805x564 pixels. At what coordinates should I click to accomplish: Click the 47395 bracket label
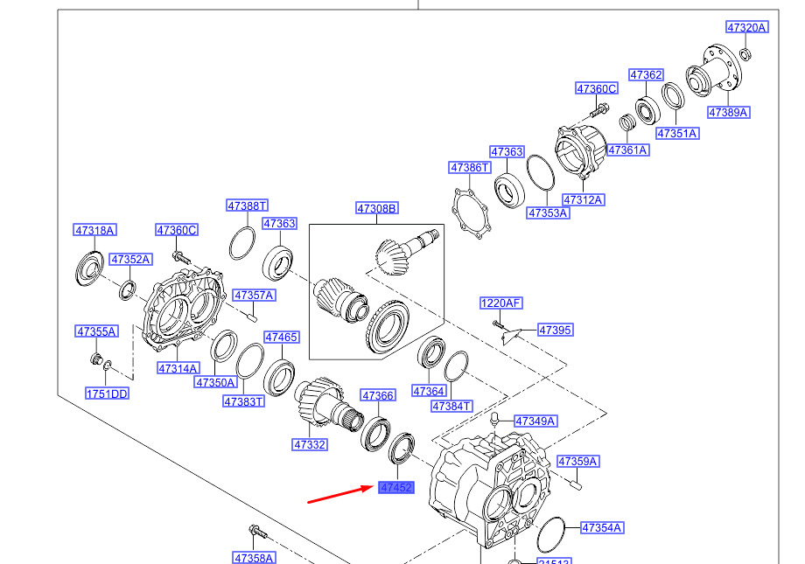(555, 330)
